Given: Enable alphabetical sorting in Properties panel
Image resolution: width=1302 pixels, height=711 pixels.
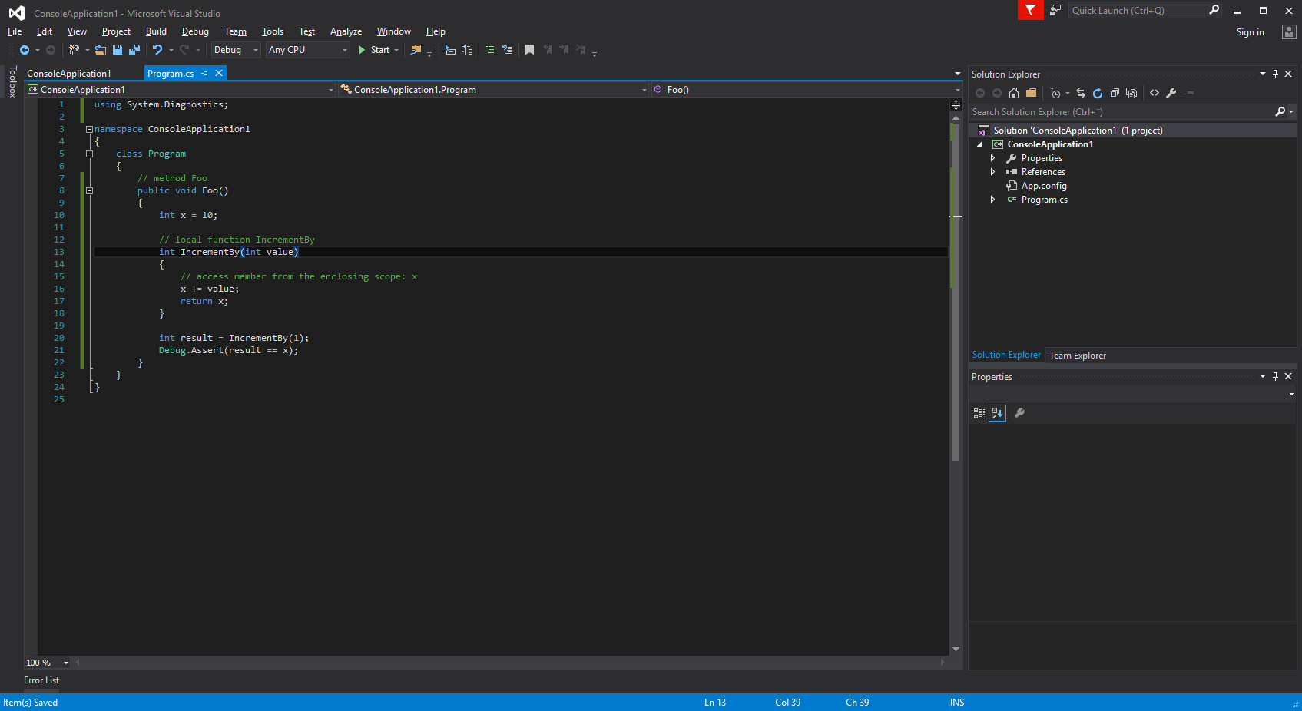Looking at the screenshot, I should (x=997, y=413).
